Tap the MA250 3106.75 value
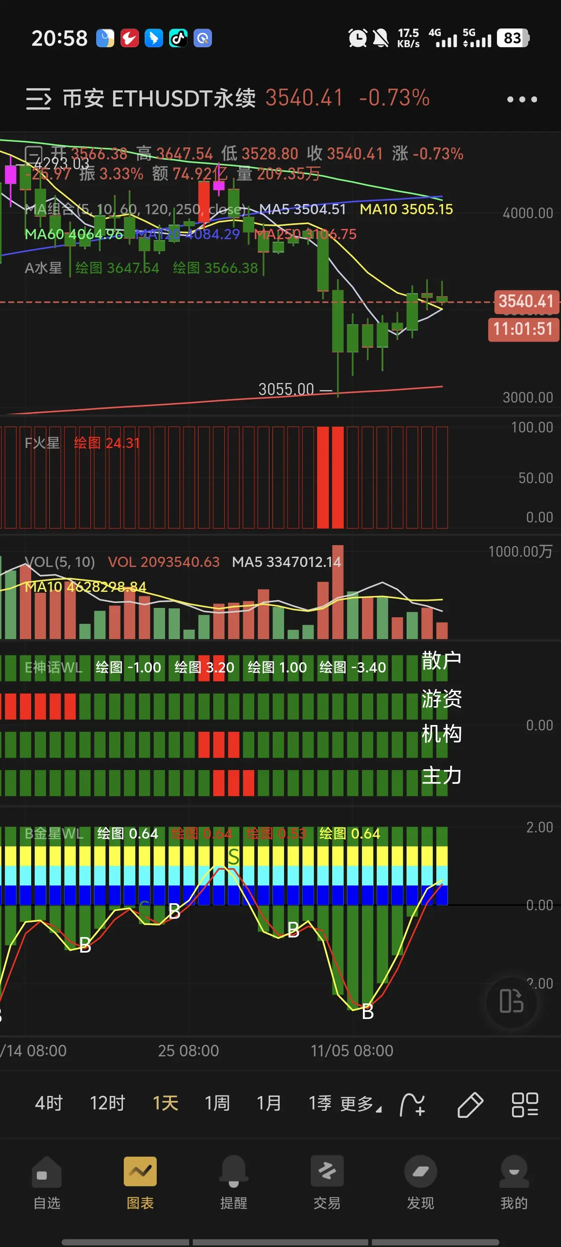Screen dimensions: 561x1247 click(x=305, y=234)
